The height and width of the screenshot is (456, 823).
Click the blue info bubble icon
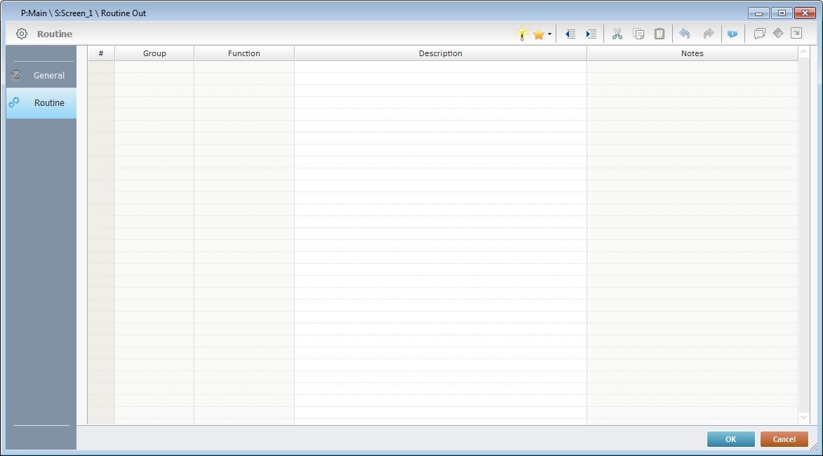pos(732,34)
